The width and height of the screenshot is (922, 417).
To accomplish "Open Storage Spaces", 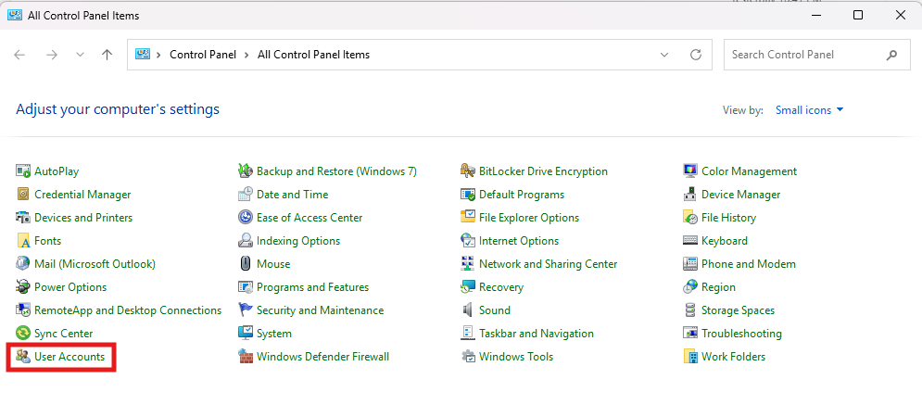I will pyautogui.click(x=738, y=310).
